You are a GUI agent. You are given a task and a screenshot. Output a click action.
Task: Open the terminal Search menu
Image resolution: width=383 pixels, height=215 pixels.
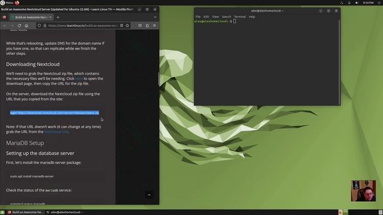click(x=226, y=17)
